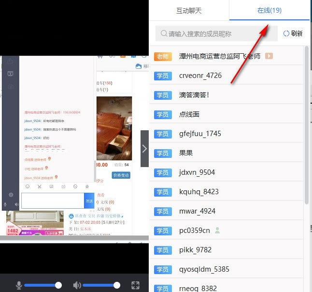
Task: Adjust the speaker volume slider
Action: click(x=101, y=285)
